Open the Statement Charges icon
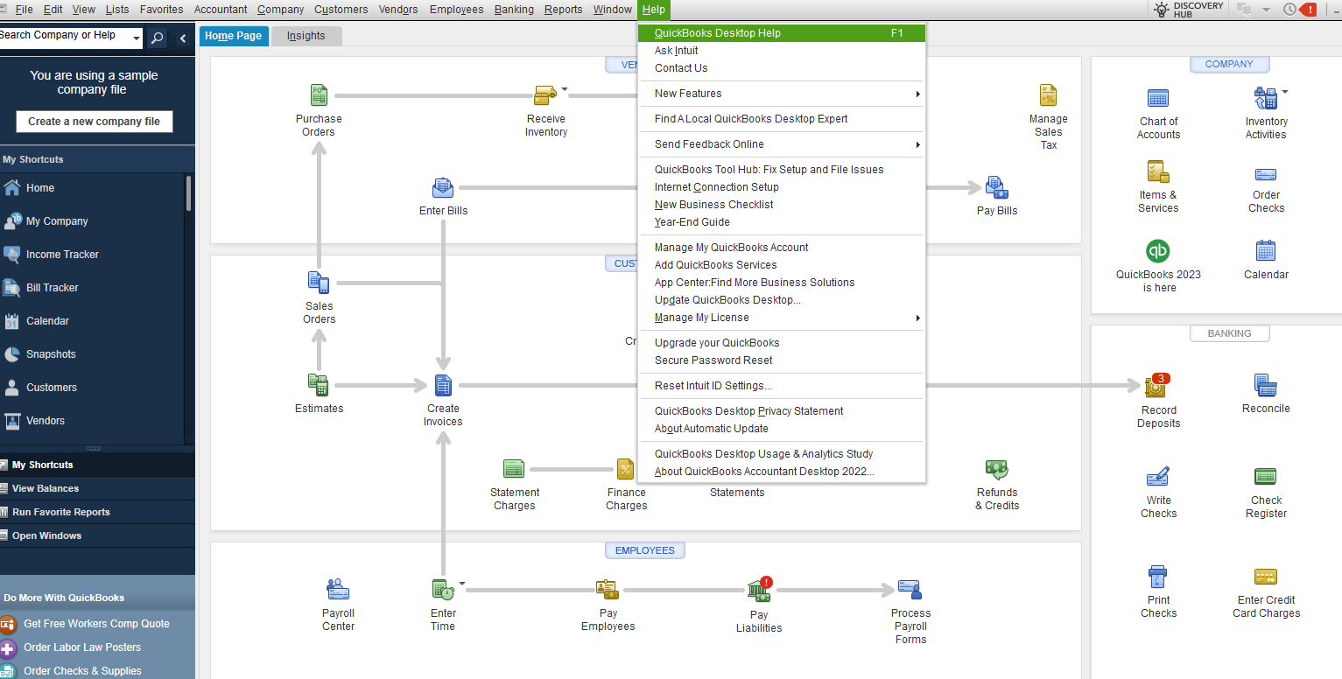 (514, 469)
